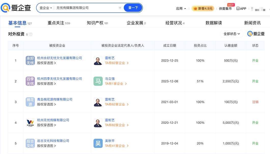Viewport: 270px width, 154px height.
Task: Open 杭州四季无忧文化发展有限公司 link
Action: pos(60,79)
